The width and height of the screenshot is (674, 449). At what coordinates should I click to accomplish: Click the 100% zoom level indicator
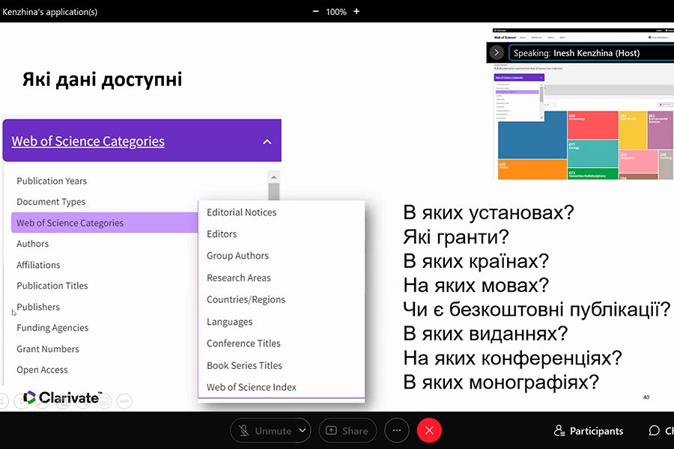pos(336,11)
